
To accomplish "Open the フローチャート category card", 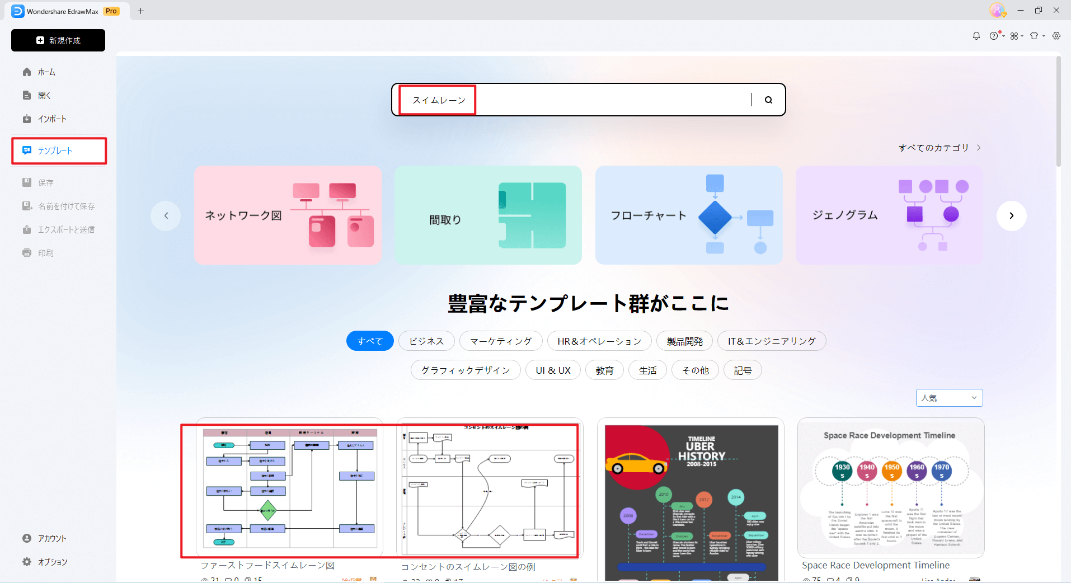I will (x=689, y=215).
